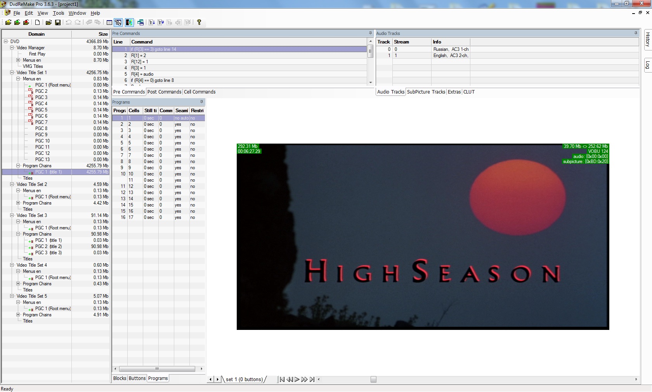
Task: Open the Extras tab
Action: [454, 92]
